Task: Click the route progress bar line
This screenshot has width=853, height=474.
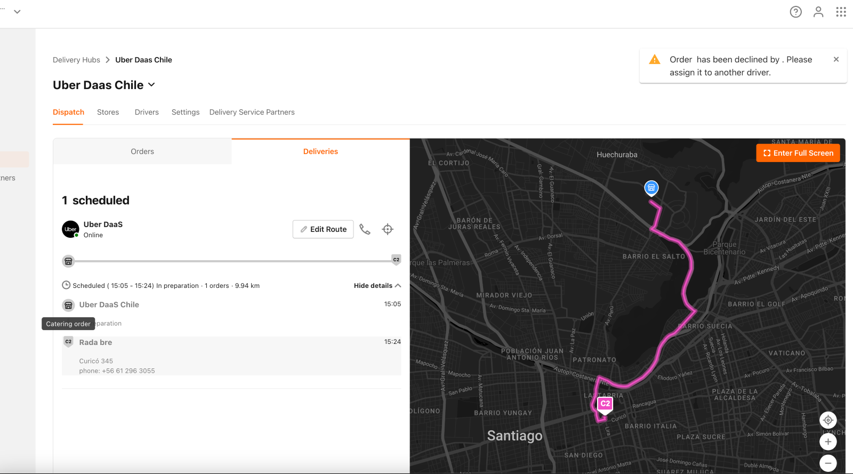Action: 232,261
